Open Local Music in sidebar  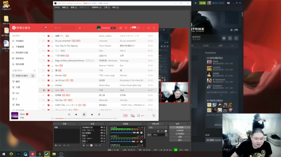click(x=18, y=41)
